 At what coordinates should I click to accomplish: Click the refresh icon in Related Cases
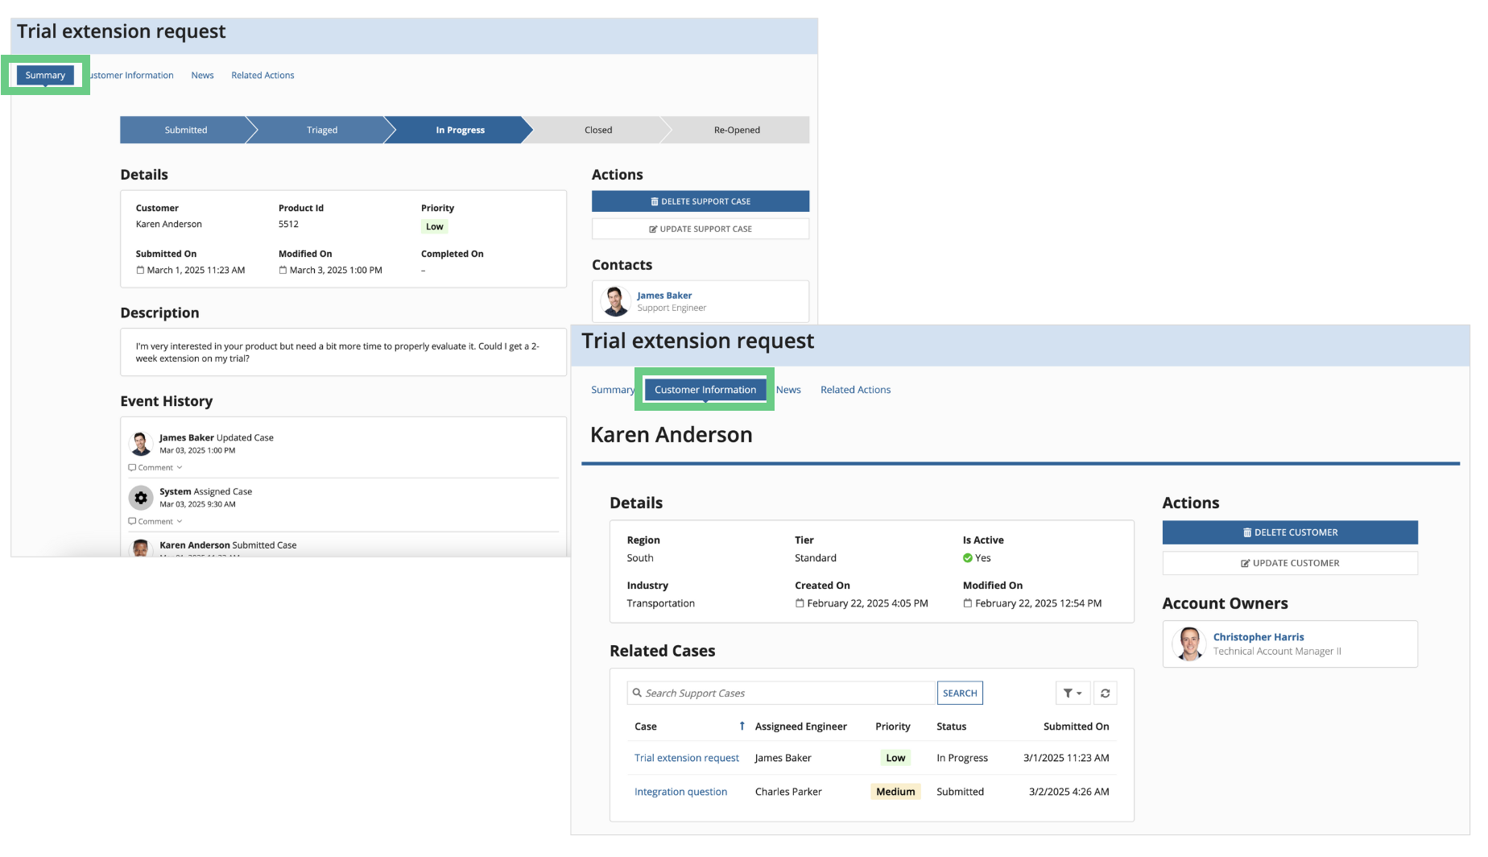pos(1106,693)
